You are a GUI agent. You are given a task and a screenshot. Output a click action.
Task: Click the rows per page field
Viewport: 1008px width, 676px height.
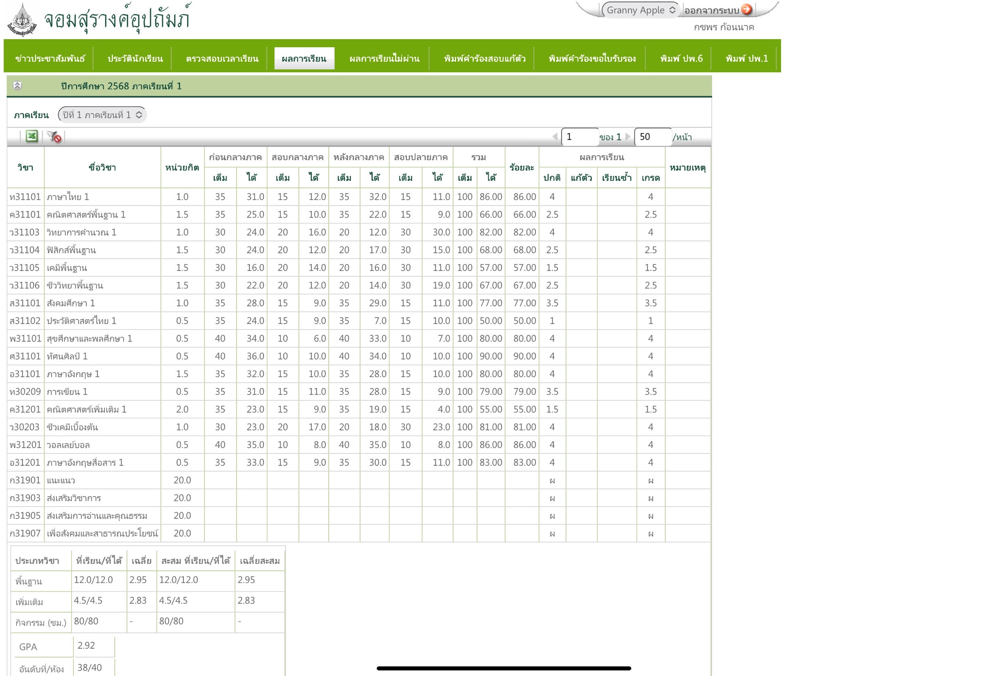tap(652, 137)
